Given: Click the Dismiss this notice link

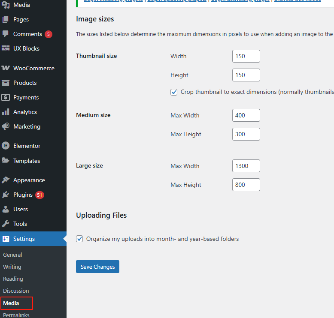Looking at the screenshot, I should pyautogui.click(x=298, y=1).
